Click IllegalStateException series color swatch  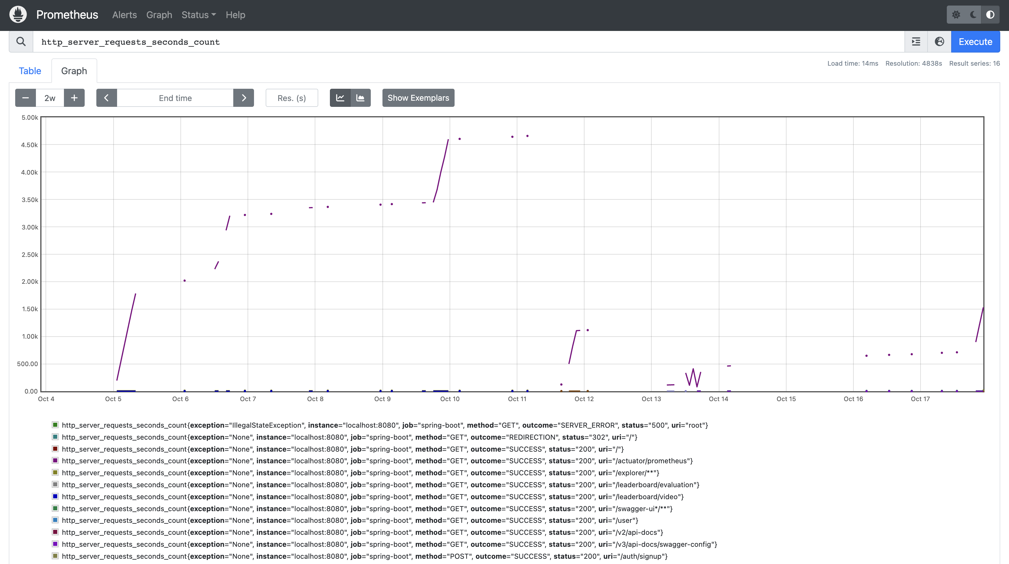point(55,425)
